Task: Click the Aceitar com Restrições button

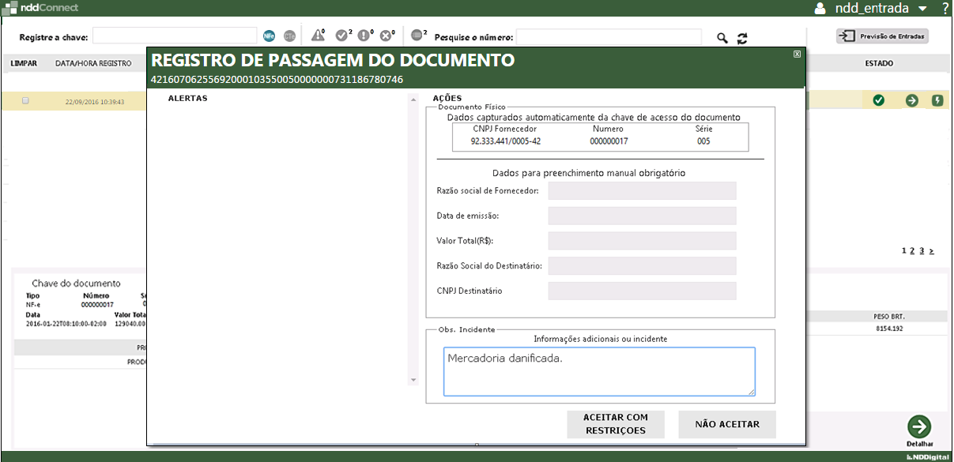Action: 616,424
